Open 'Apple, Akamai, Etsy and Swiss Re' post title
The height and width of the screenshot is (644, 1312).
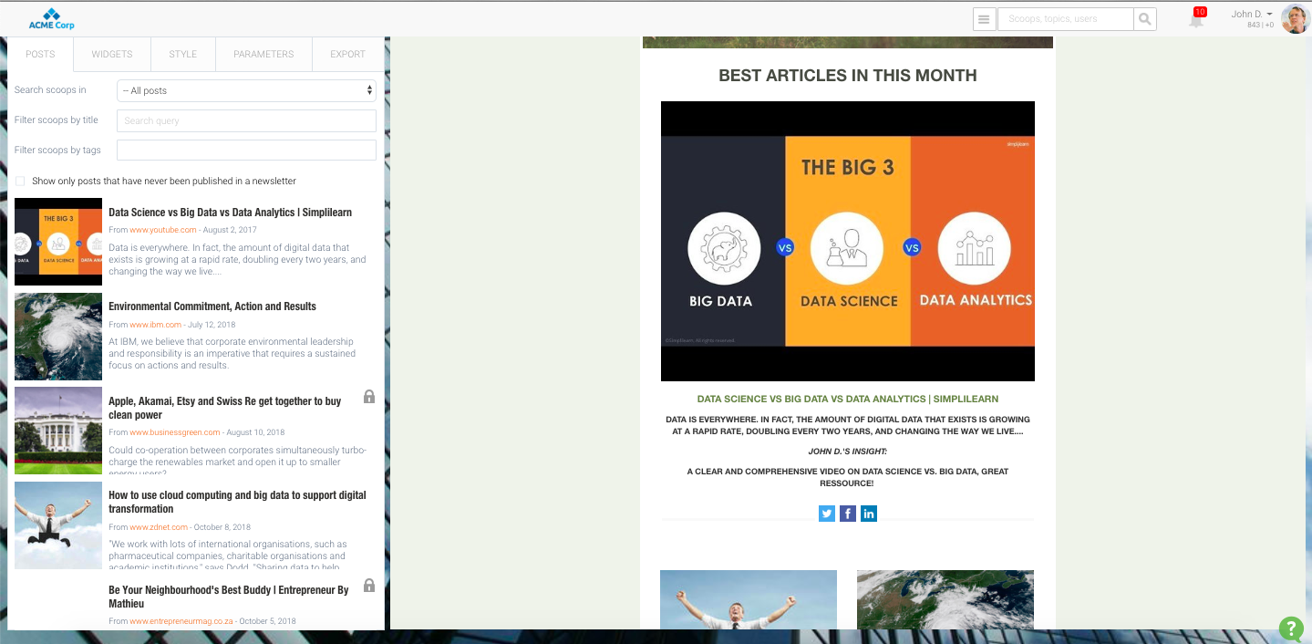click(225, 408)
